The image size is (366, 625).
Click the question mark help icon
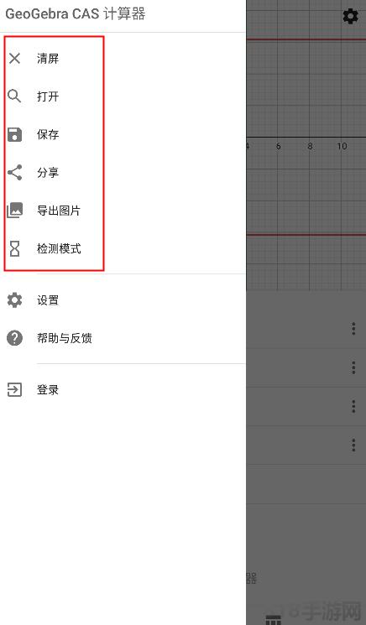click(15, 338)
